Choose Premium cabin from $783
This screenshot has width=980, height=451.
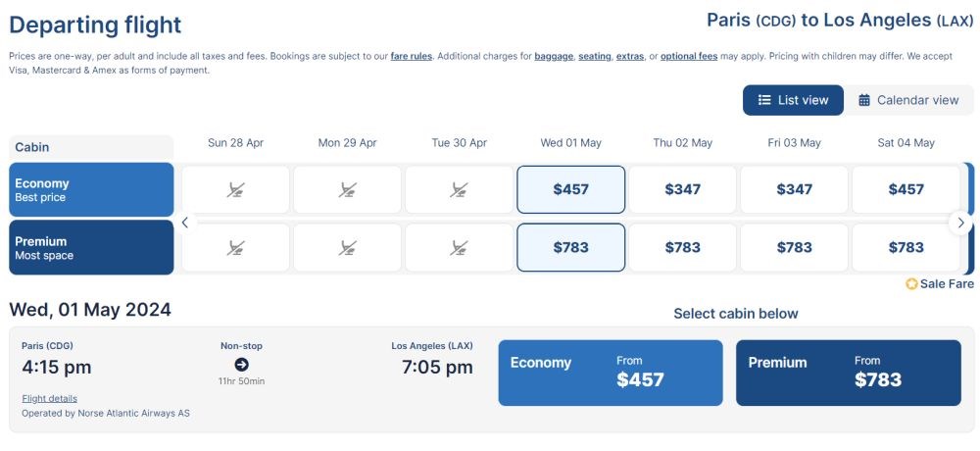coord(848,373)
